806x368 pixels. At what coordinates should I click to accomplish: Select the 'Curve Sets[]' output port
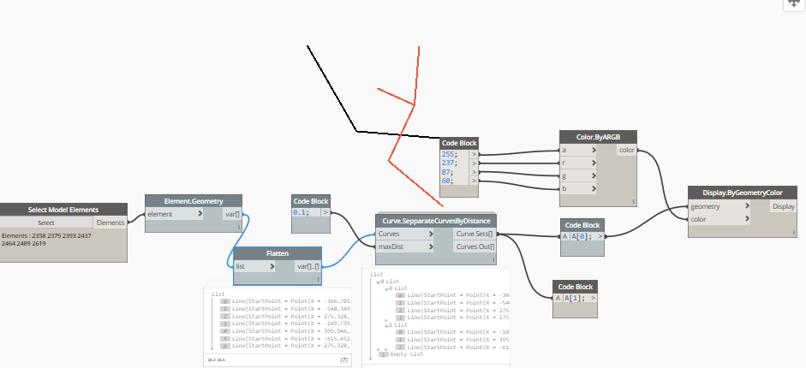[x=475, y=234]
